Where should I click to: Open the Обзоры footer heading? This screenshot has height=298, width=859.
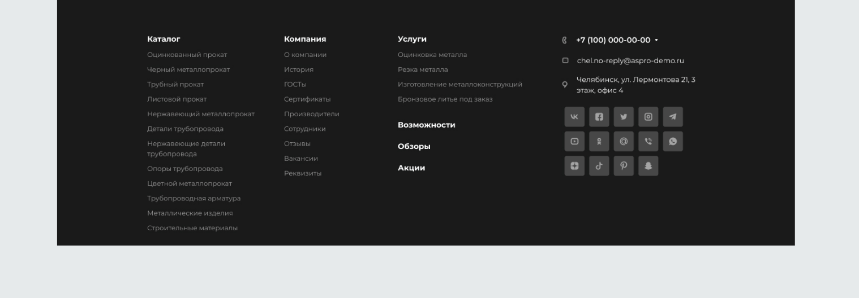coord(414,146)
